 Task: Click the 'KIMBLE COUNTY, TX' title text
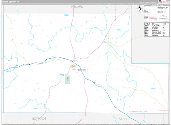click(x=11, y=1)
